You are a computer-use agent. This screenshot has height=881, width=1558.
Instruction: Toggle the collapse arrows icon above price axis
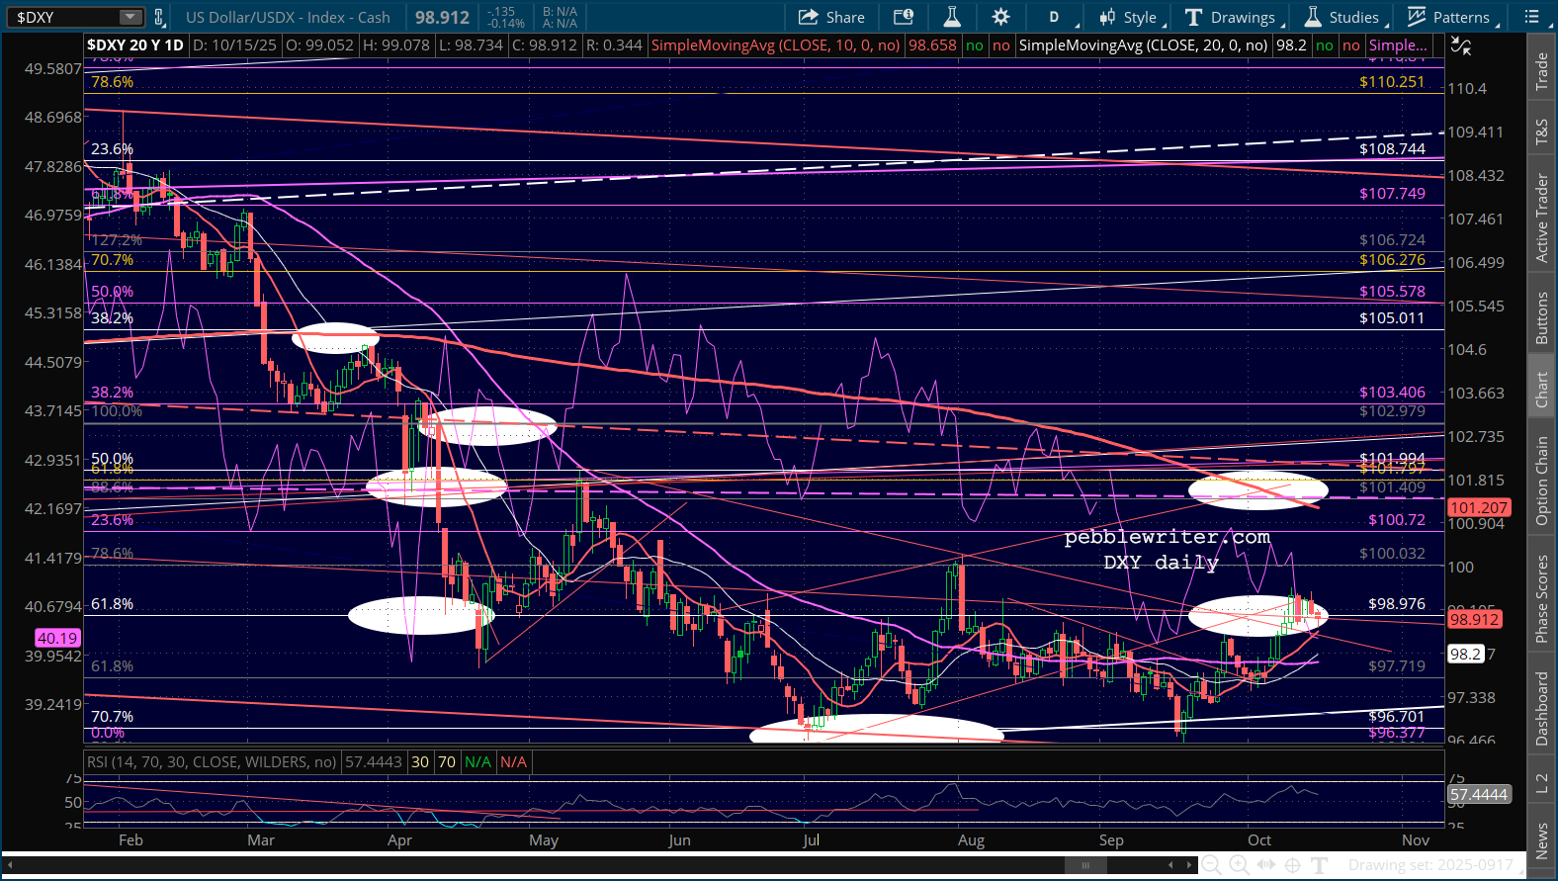1460,45
